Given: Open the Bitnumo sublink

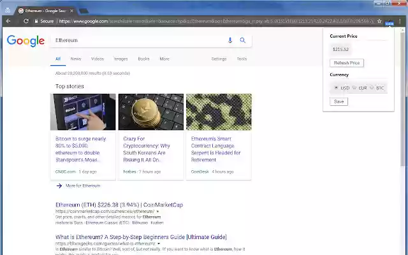Looking at the screenshot, I should (x=140, y=222).
